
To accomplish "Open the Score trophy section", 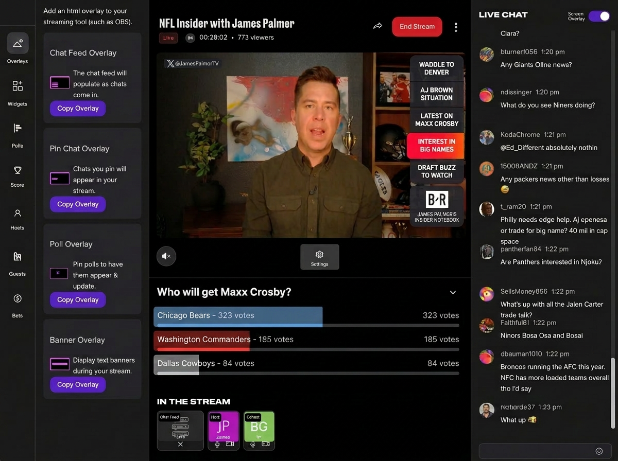I will pos(18,176).
